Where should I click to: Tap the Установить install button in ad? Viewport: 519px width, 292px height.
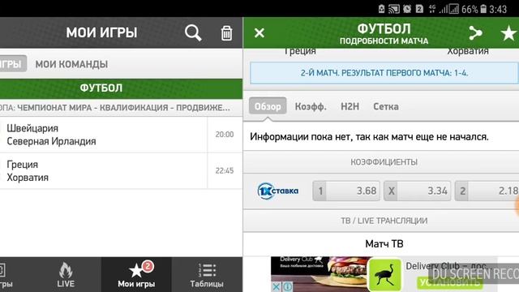pyautogui.click(x=449, y=282)
